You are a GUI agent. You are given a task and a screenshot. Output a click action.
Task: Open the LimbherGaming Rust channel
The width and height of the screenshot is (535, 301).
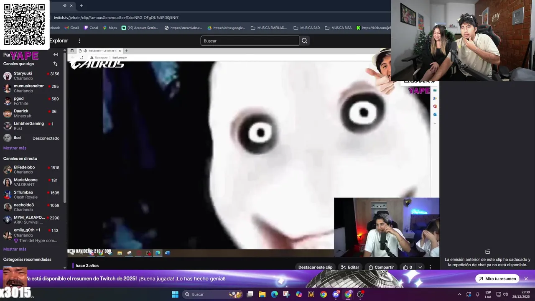pyautogui.click(x=32, y=126)
